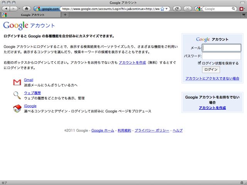
Task: Click inside the Google search box
Action: (x=217, y=9)
